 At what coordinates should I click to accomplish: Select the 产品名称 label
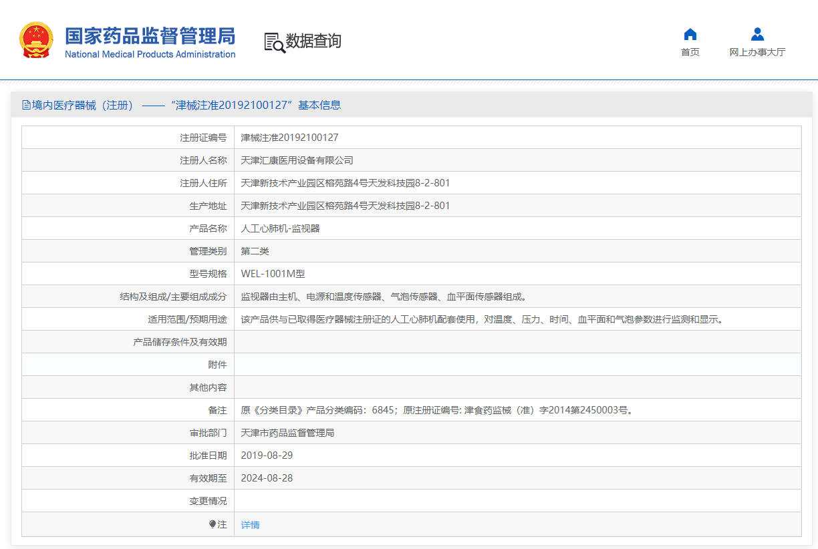tap(208, 228)
